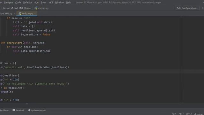Open the Tools menu
Screen dimensions: 204x115
[x=43, y=3]
